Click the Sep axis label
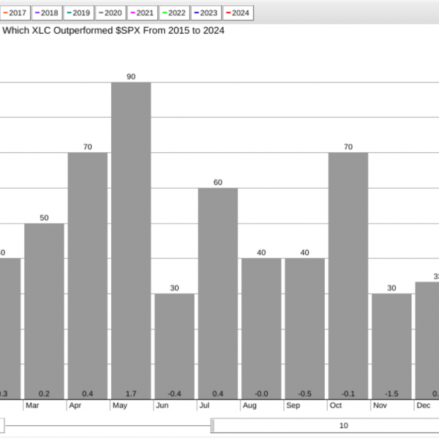This screenshot has height=439, width=439. [x=293, y=405]
